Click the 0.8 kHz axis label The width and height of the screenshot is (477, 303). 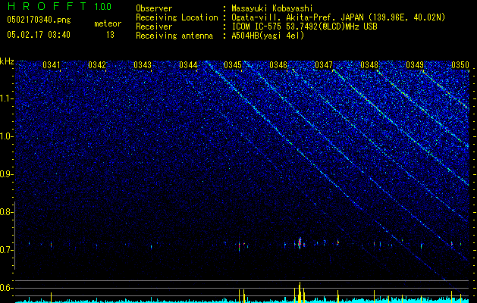[x=7, y=212]
